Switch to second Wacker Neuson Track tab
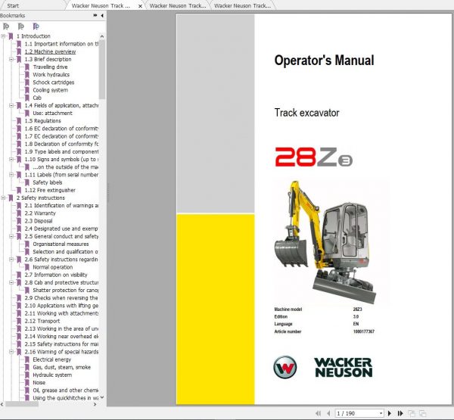Viewport: 454px width, 420px height. (x=178, y=6)
